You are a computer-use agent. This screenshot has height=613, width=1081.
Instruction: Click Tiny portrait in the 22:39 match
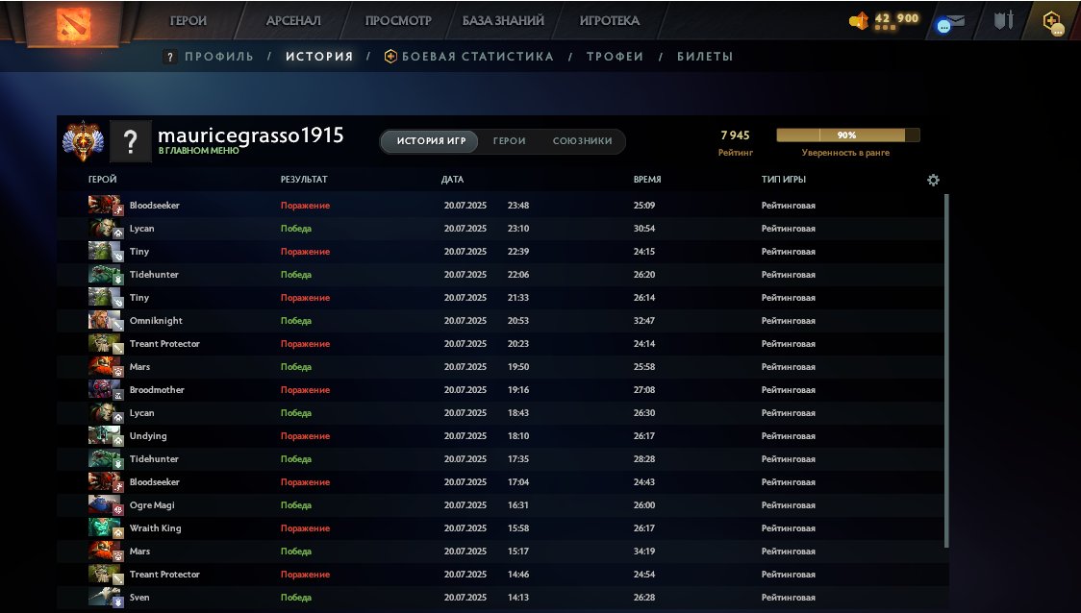[106, 252]
